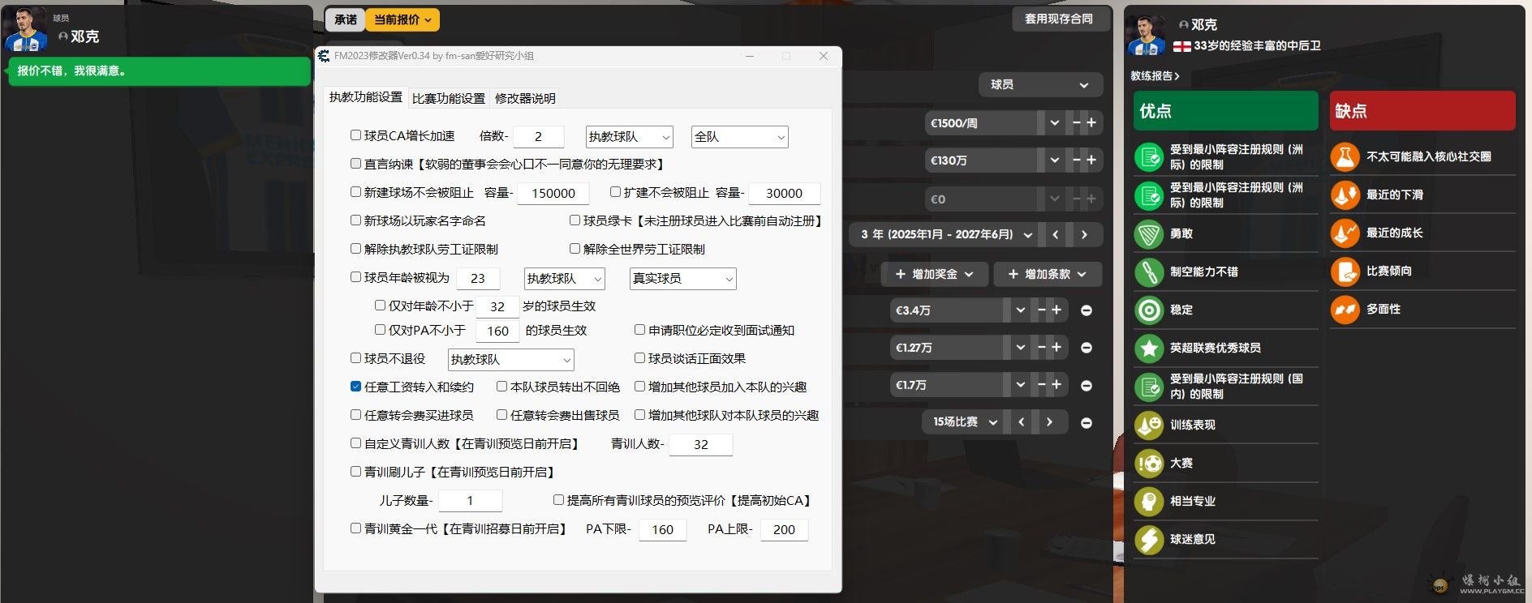Click the 训练表现 trait icon
Image resolution: width=1532 pixels, height=603 pixels.
point(1149,426)
